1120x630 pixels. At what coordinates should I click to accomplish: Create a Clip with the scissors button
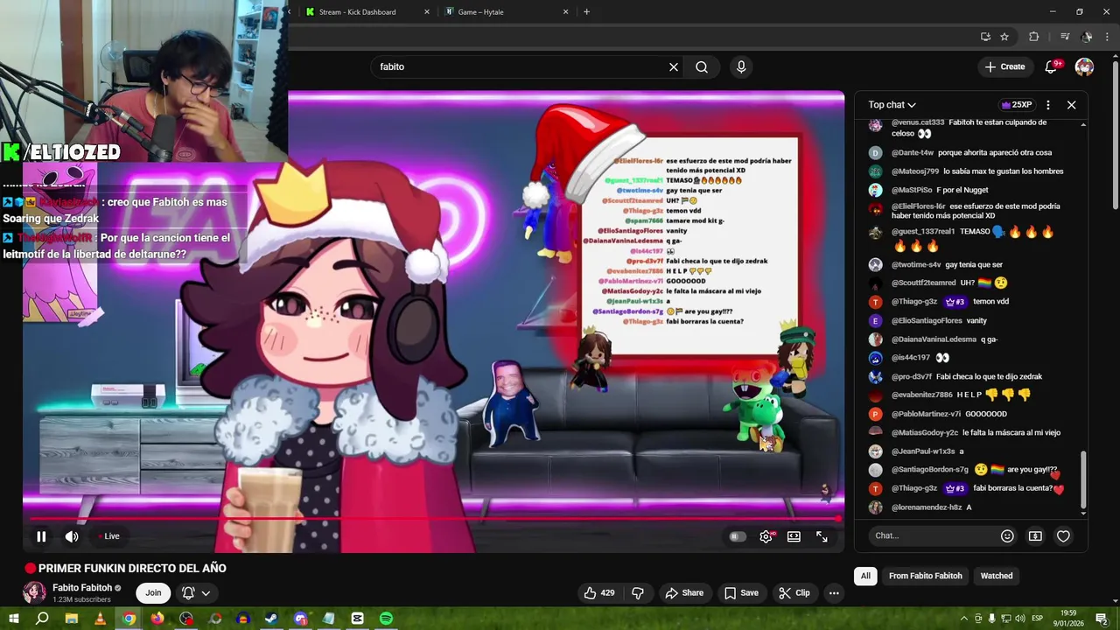pos(794,593)
